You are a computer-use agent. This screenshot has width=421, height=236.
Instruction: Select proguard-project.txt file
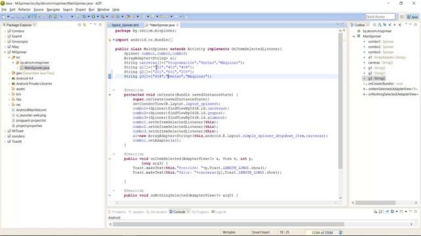pos(31,121)
